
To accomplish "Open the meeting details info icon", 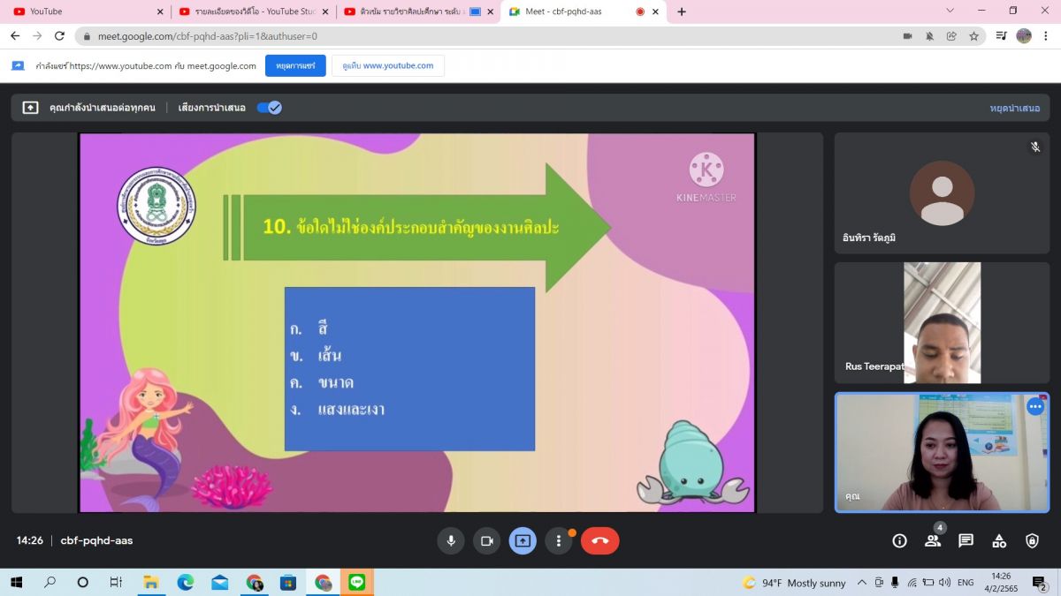I will (x=899, y=541).
